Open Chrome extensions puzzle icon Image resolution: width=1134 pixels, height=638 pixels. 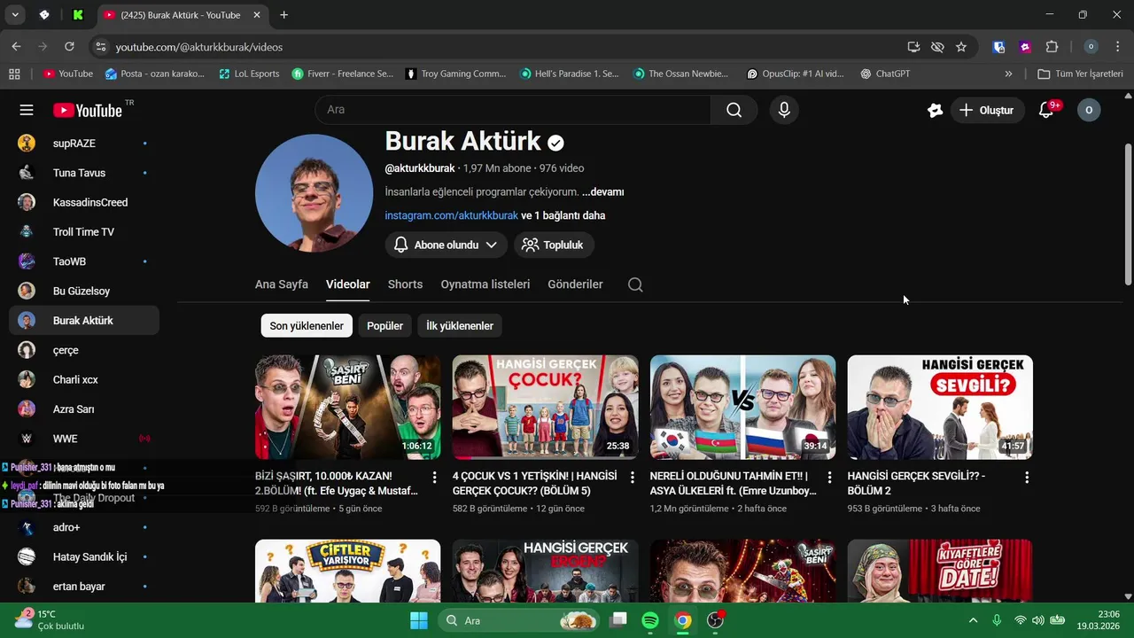1052,47
